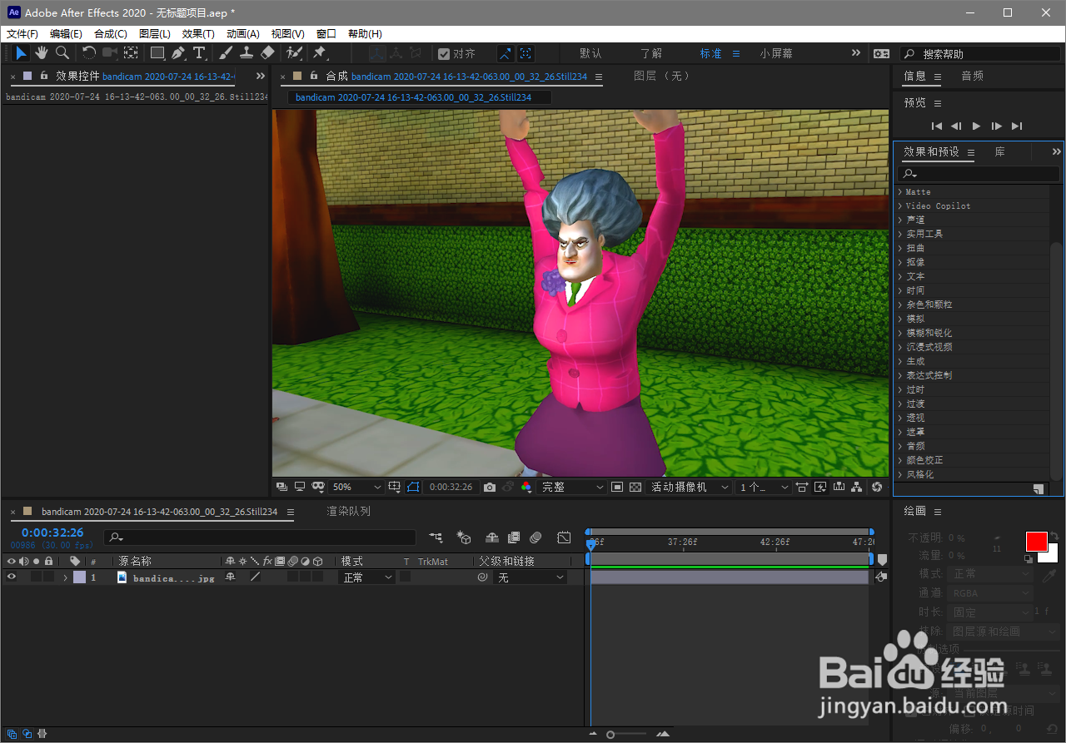Select the Selection arrow tool
This screenshot has width=1066, height=743.
[22, 53]
